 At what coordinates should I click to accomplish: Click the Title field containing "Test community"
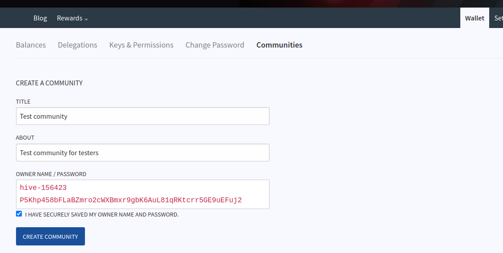click(x=142, y=116)
